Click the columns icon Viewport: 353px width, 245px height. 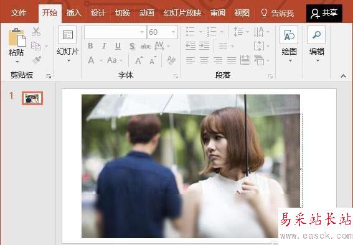224,46
